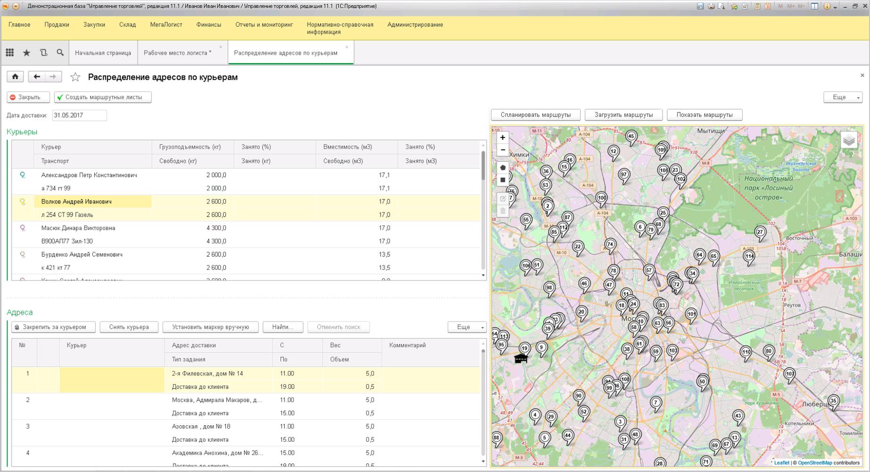Select address row Азовская, дом № 18

(246, 433)
